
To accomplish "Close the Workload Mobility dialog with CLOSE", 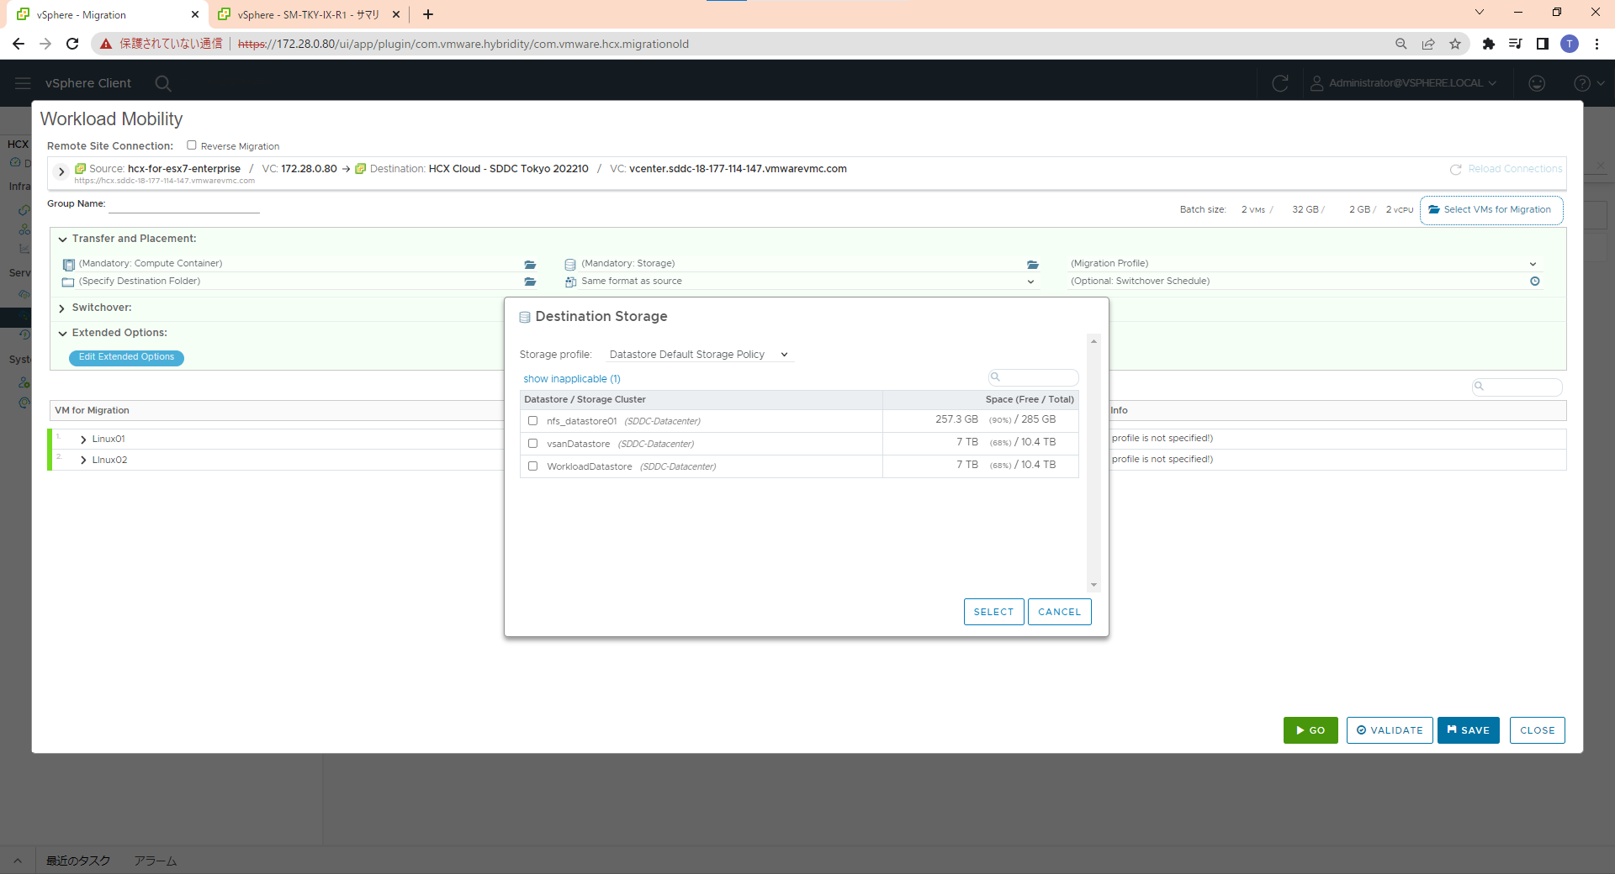I will pyautogui.click(x=1538, y=730).
